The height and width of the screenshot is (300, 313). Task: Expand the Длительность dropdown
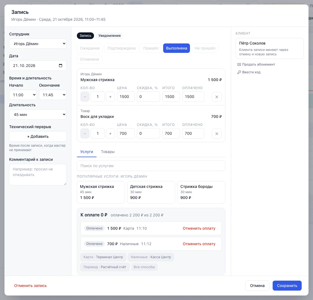click(38, 115)
